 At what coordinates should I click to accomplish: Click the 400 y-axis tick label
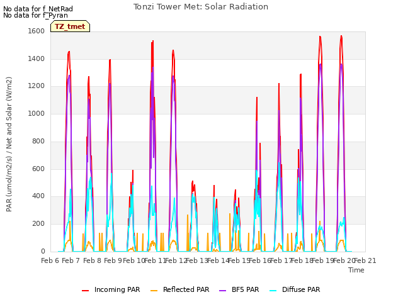coord(38,196)
